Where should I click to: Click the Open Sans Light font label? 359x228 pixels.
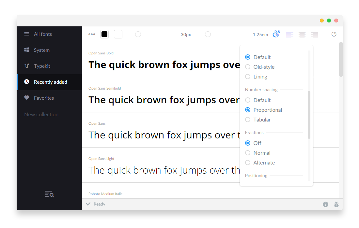click(x=101, y=159)
